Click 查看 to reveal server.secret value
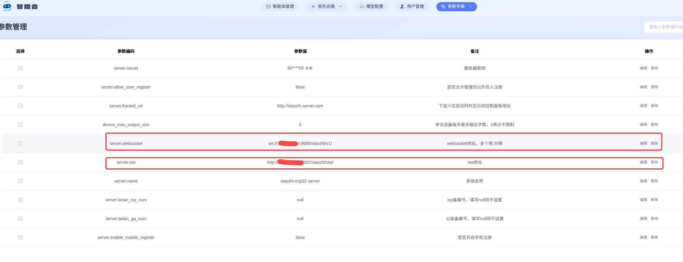Screen dimensions: 683x262 pos(309,68)
